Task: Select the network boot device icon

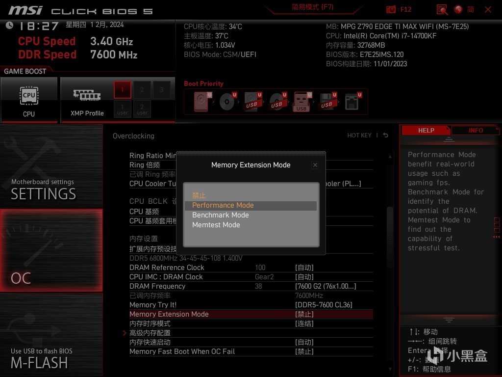Action: coord(353,102)
